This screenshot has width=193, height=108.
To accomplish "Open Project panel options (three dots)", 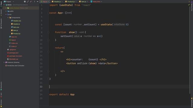I will click(x=34, y=1).
